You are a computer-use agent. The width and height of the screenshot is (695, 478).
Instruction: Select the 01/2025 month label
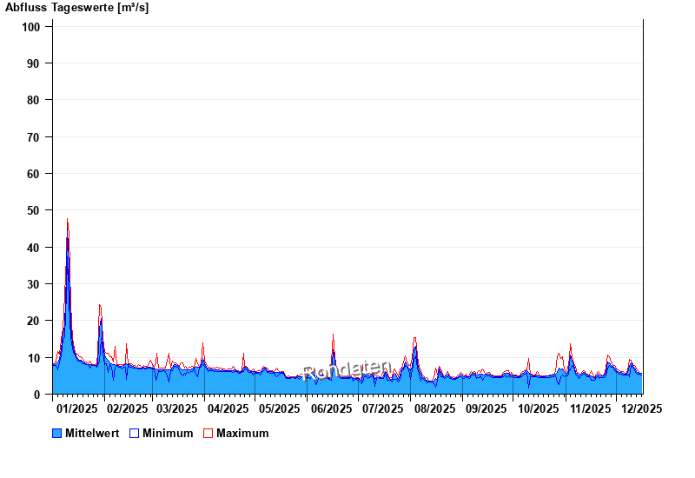76,408
